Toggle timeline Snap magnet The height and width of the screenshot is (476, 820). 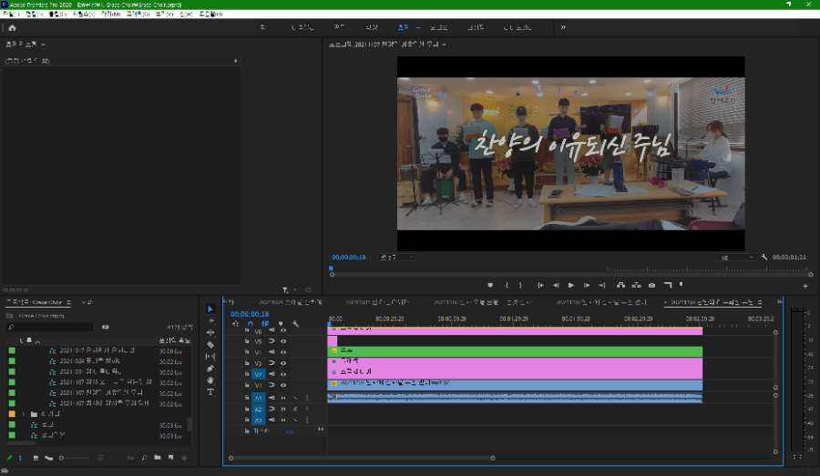click(x=250, y=324)
